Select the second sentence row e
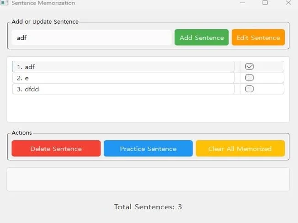The height and width of the screenshot is (223, 298). point(123,78)
